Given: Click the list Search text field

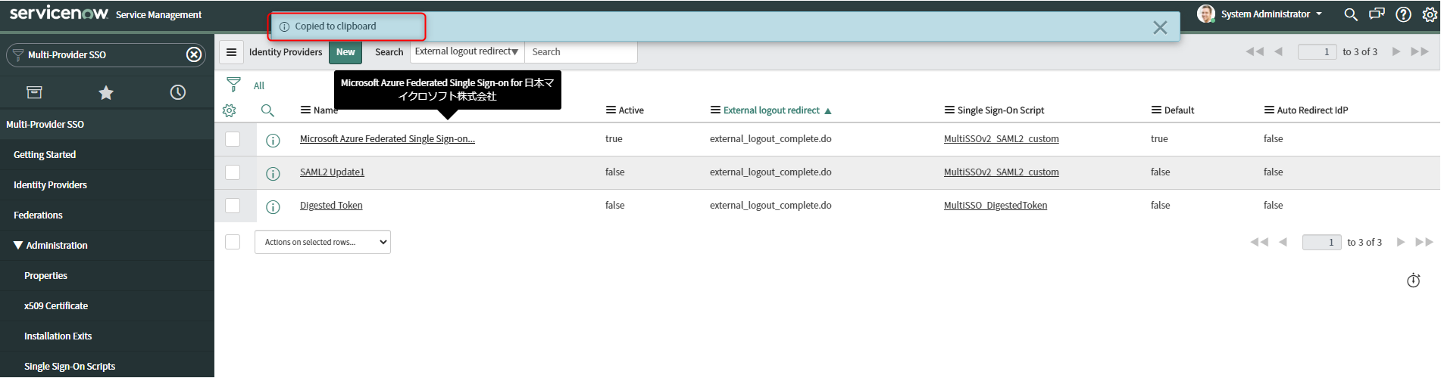Looking at the screenshot, I should [581, 51].
